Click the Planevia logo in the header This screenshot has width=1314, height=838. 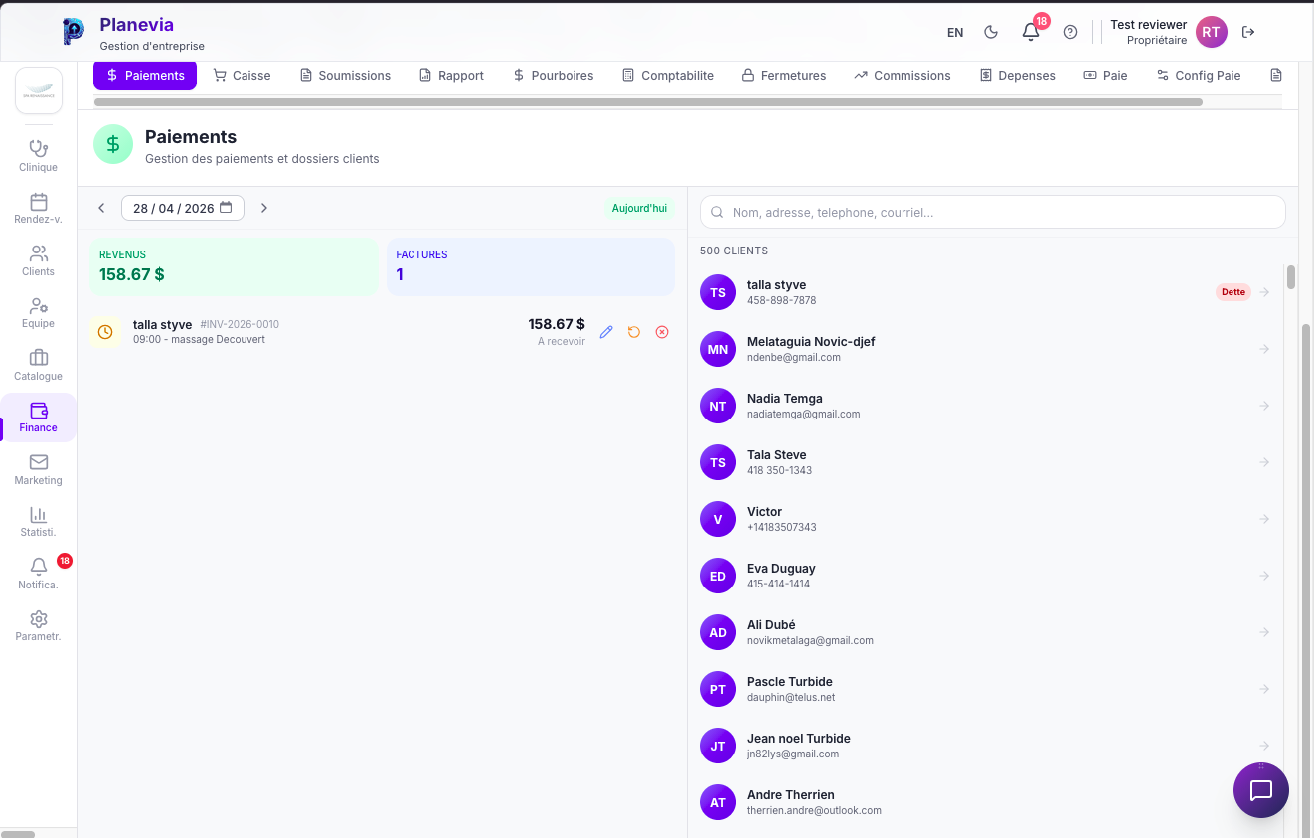[74, 32]
